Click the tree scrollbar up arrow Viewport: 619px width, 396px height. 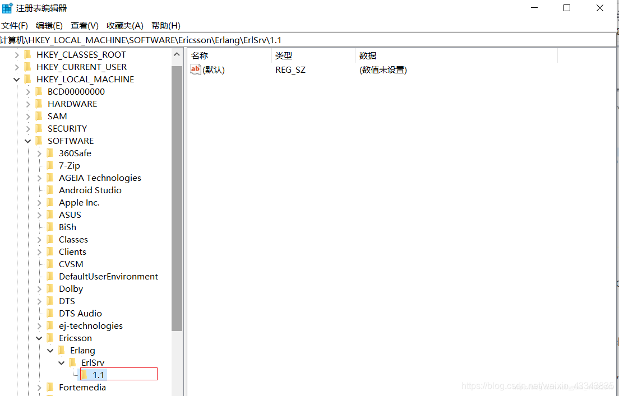pos(177,54)
